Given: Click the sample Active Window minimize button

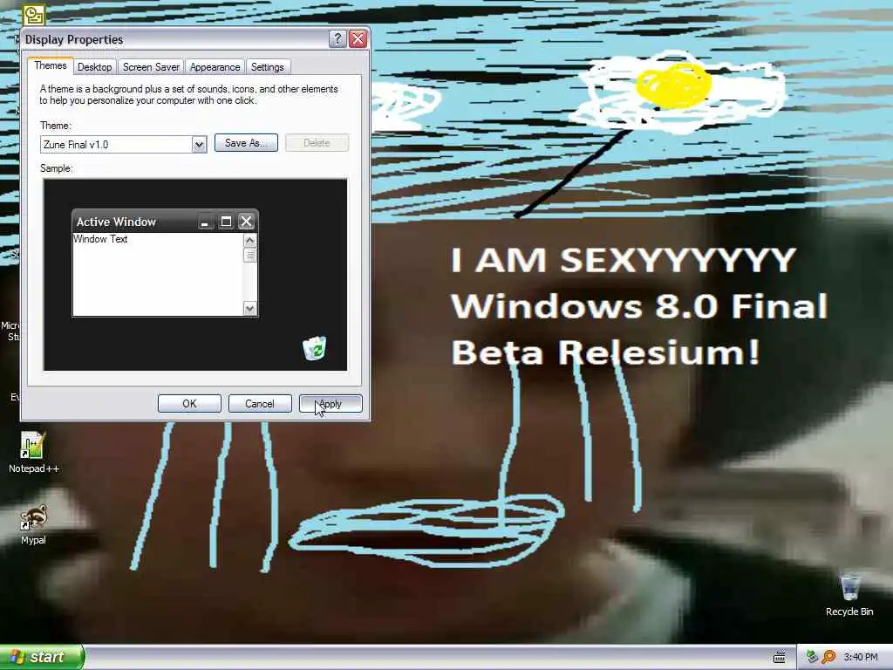Looking at the screenshot, I should (x=205, y=222).
